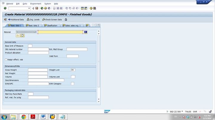Click the green Enter checkmark icon
The width and height of the screenshot is (215, 120).
pos(5,8)
